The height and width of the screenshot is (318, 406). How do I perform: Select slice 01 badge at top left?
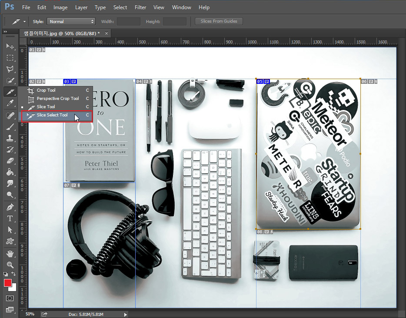click(37, 50)
